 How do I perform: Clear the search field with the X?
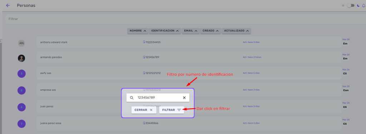pos(184,98)
